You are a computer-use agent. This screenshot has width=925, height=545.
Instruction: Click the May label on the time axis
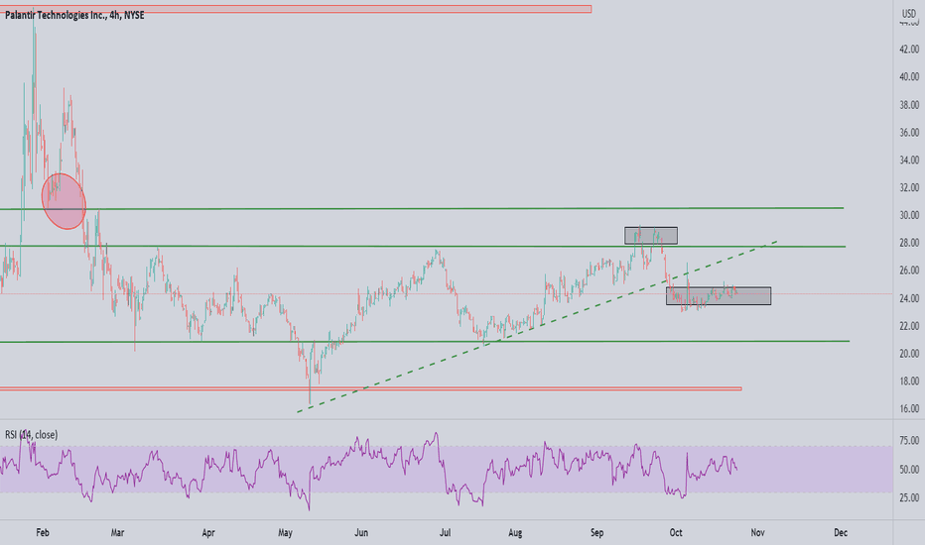pyautogui.click(x=285, y=533)
